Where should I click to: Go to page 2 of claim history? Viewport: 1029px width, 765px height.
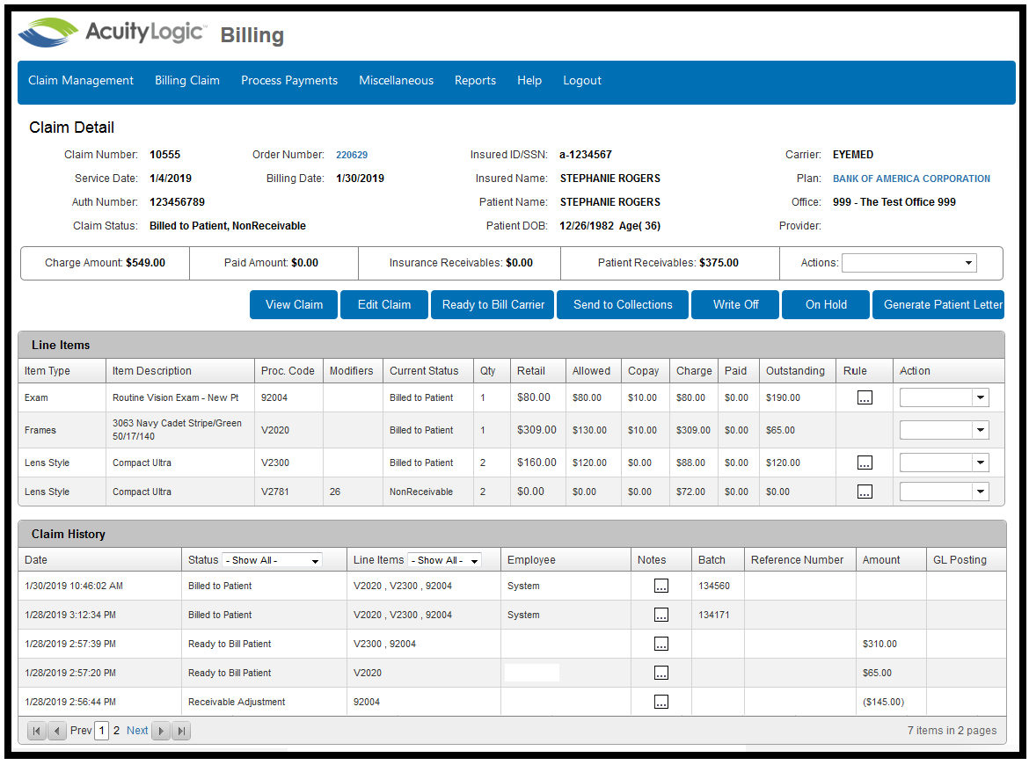tap(116, 730)
